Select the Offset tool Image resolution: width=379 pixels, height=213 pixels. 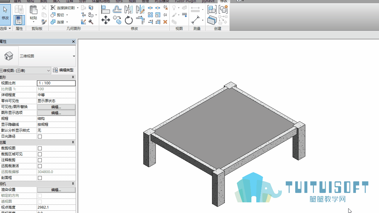(x=117, y=10)
